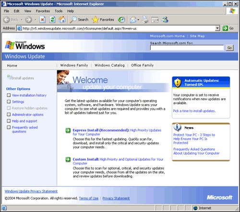
Task: Open the Windows Update Privacy Statement link
Action: 31,191
